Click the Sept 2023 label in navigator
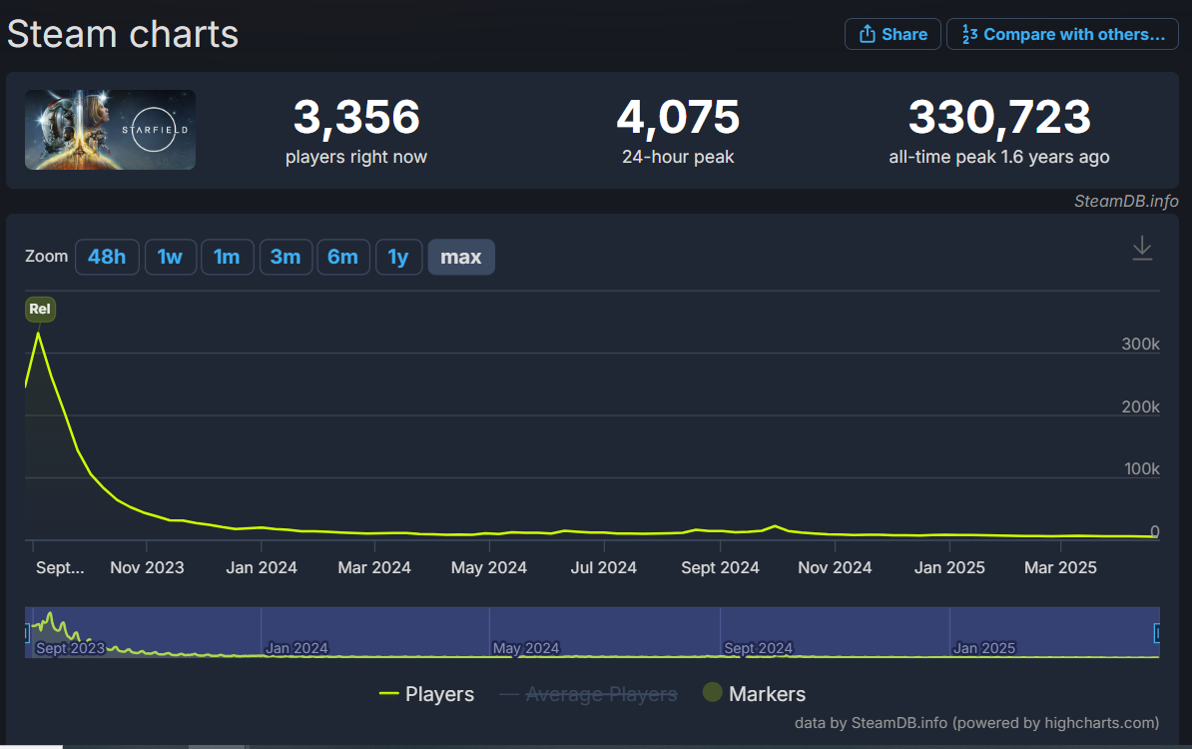 (70, 648)
